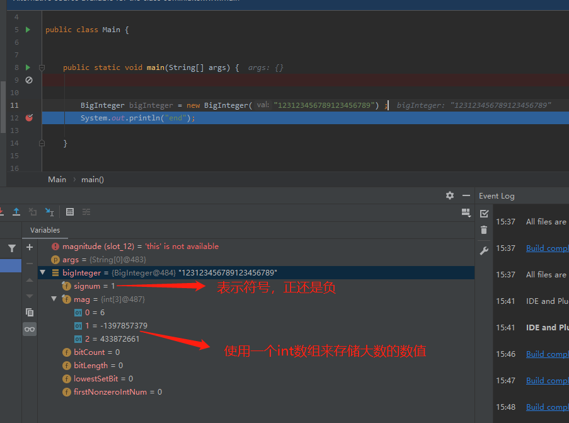This screenshot has width=569, height=423.
Task: Select the Variables tab
Action: pyautogui.click(x=45, y=230)
